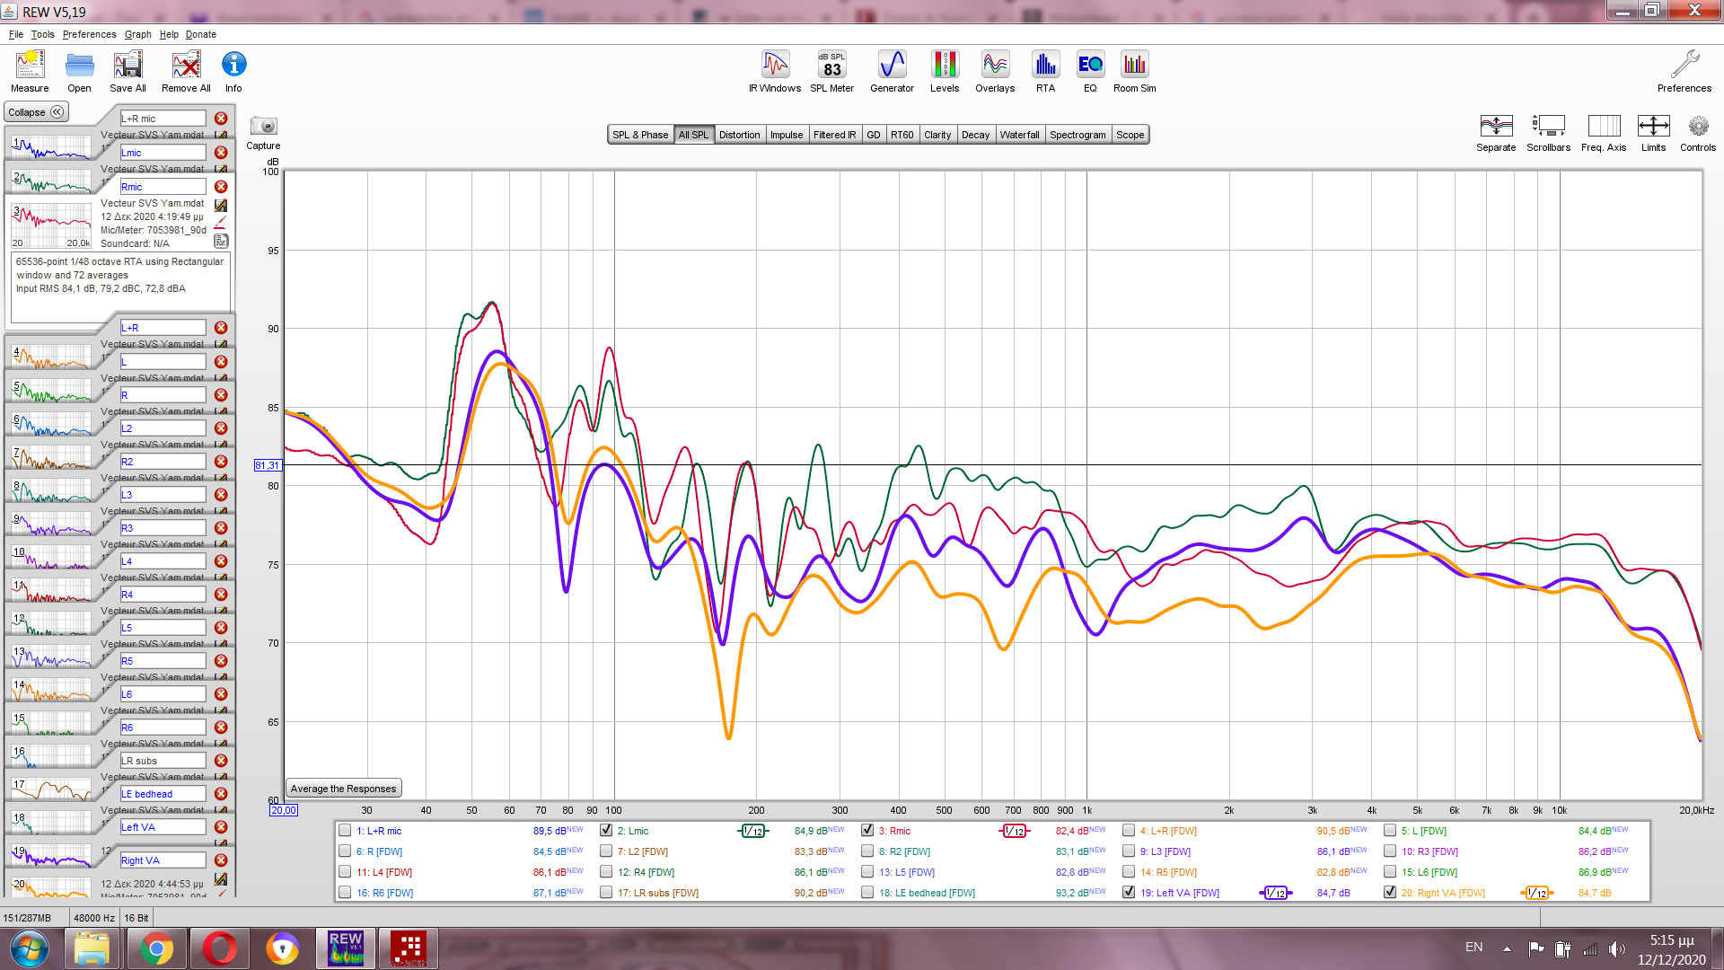Click Save All icon
The height and width of the screenshot is (970, 1724).
[x=128, y=71]
